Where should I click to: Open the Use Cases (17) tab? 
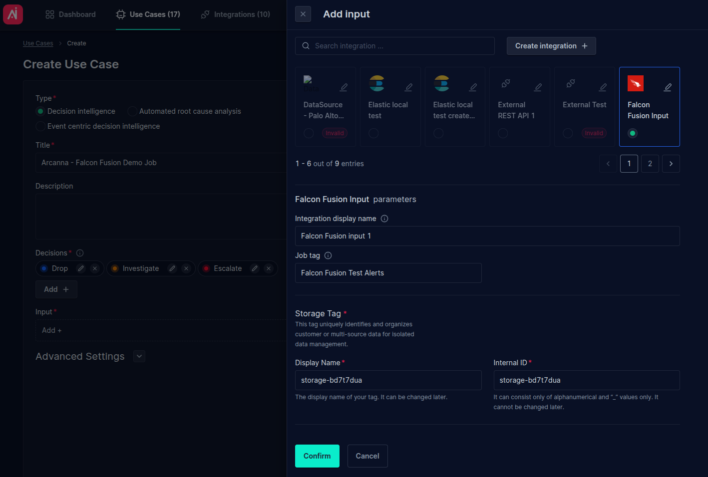pos(148,14)
